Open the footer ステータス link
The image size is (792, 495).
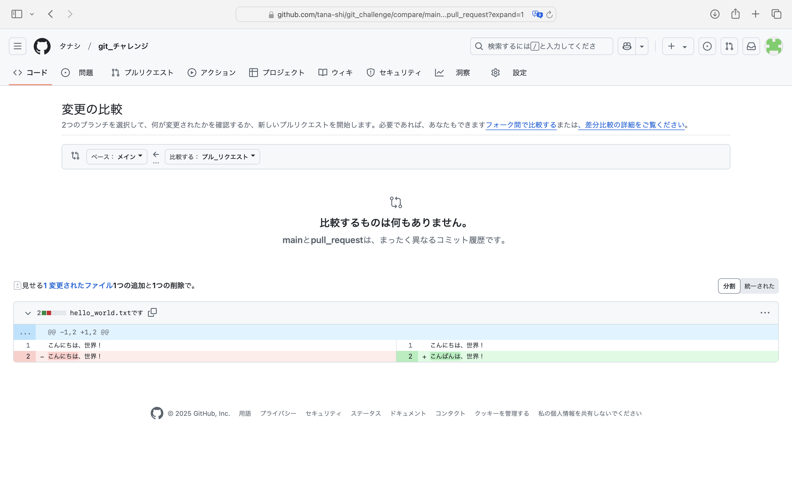366,414
